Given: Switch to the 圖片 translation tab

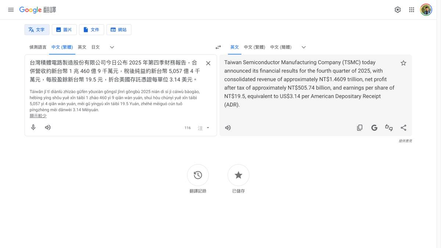Looking at the screenshot, I should coord(64,30).
